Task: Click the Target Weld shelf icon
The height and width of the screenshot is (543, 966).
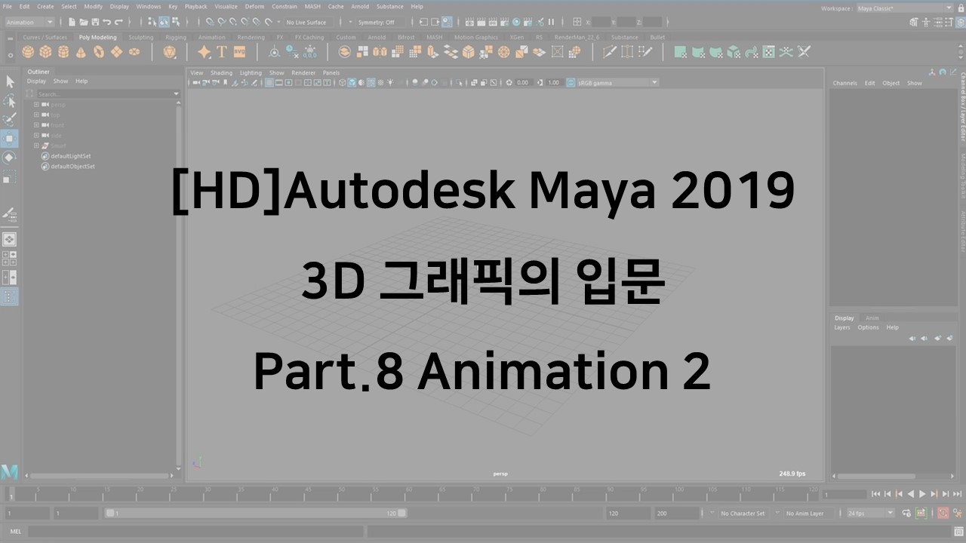Action: point(627,52)
